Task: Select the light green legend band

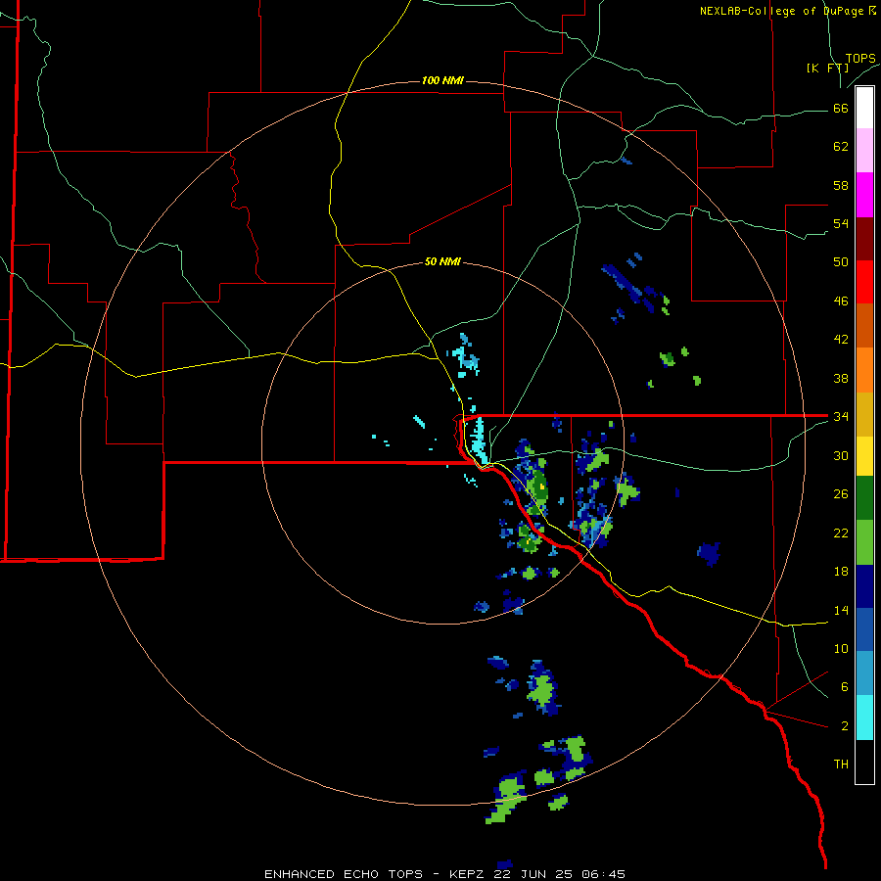Action: coord(864,542)
